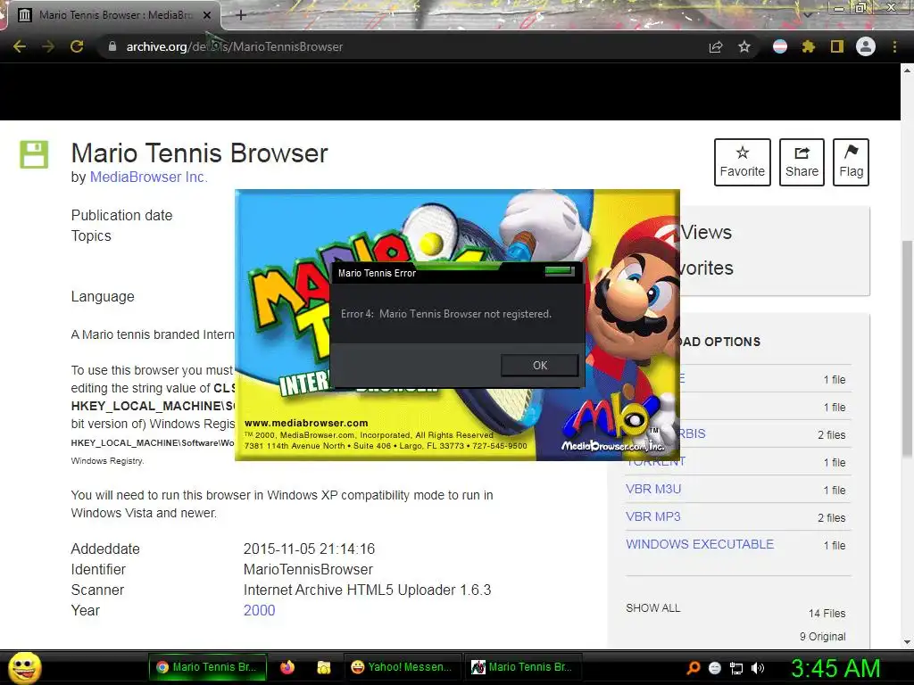Open the 2000 year link

pos(260,610)
